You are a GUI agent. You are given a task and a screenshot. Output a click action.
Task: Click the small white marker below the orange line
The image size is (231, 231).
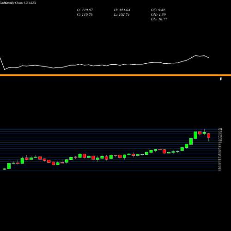[x=221, y=79]
